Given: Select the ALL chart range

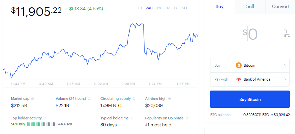Looking at the screenshot, I should (185, 8).
